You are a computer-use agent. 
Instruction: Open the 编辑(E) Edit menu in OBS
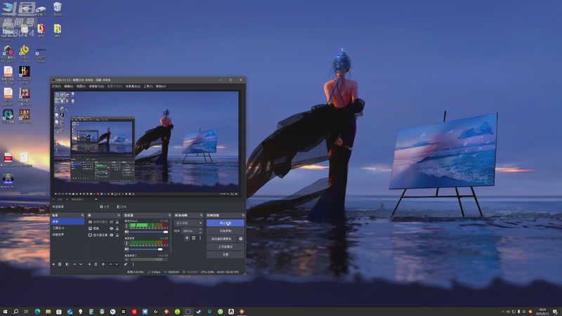coord(68,86)
